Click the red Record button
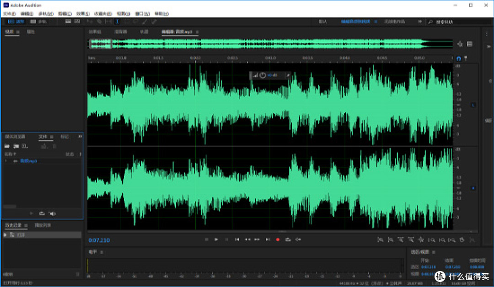The height and width of the screenshot is (287, 494). 278,239
